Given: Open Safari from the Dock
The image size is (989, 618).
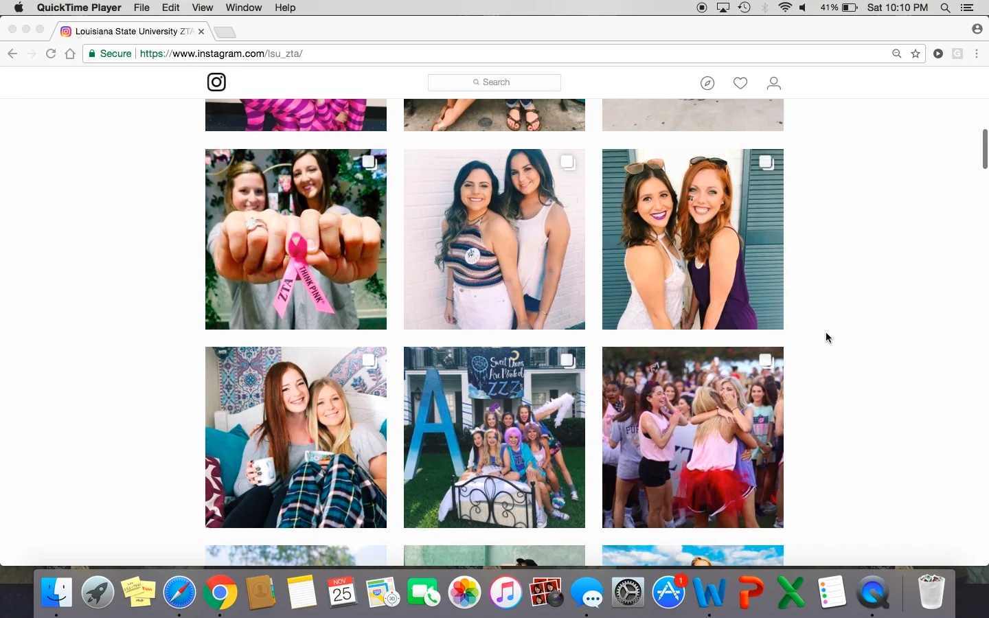Looking at the screenshot, I should click(x=179, y=592).
